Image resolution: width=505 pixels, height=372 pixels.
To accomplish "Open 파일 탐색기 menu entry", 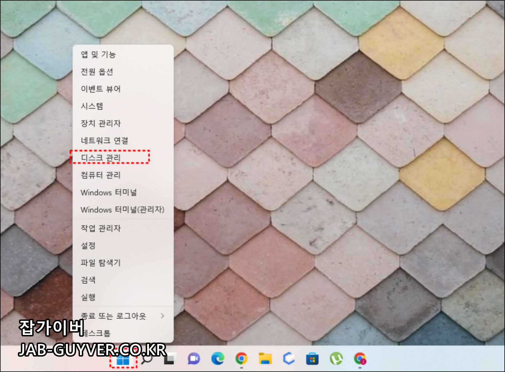I will click(123, 263).
